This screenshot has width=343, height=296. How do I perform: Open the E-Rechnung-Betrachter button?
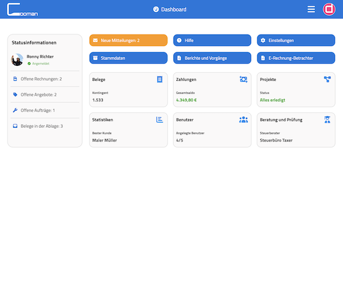coord(296,58)
